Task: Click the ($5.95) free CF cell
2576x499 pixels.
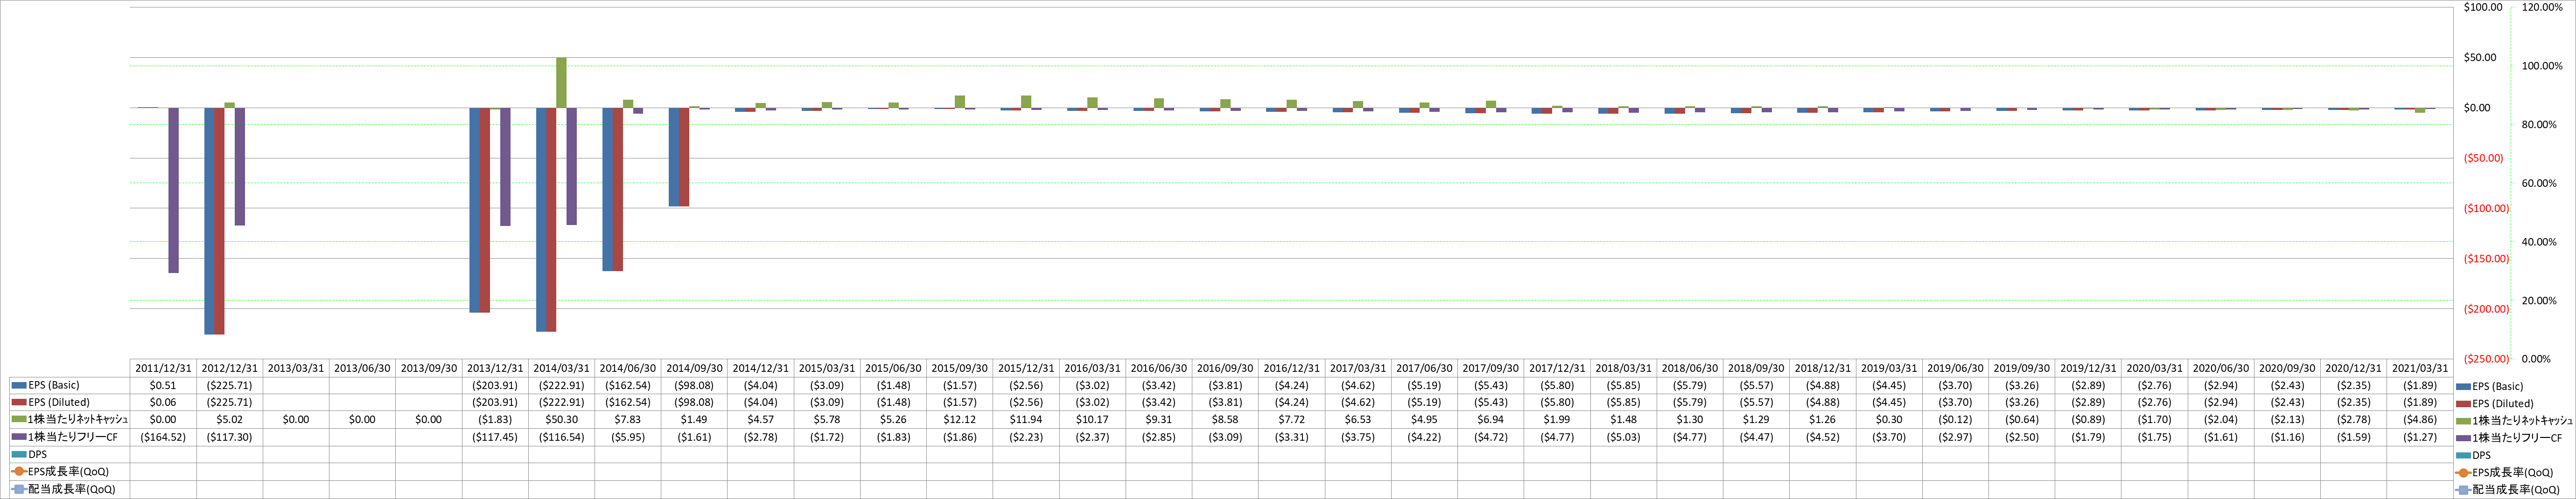Action: 628,437
